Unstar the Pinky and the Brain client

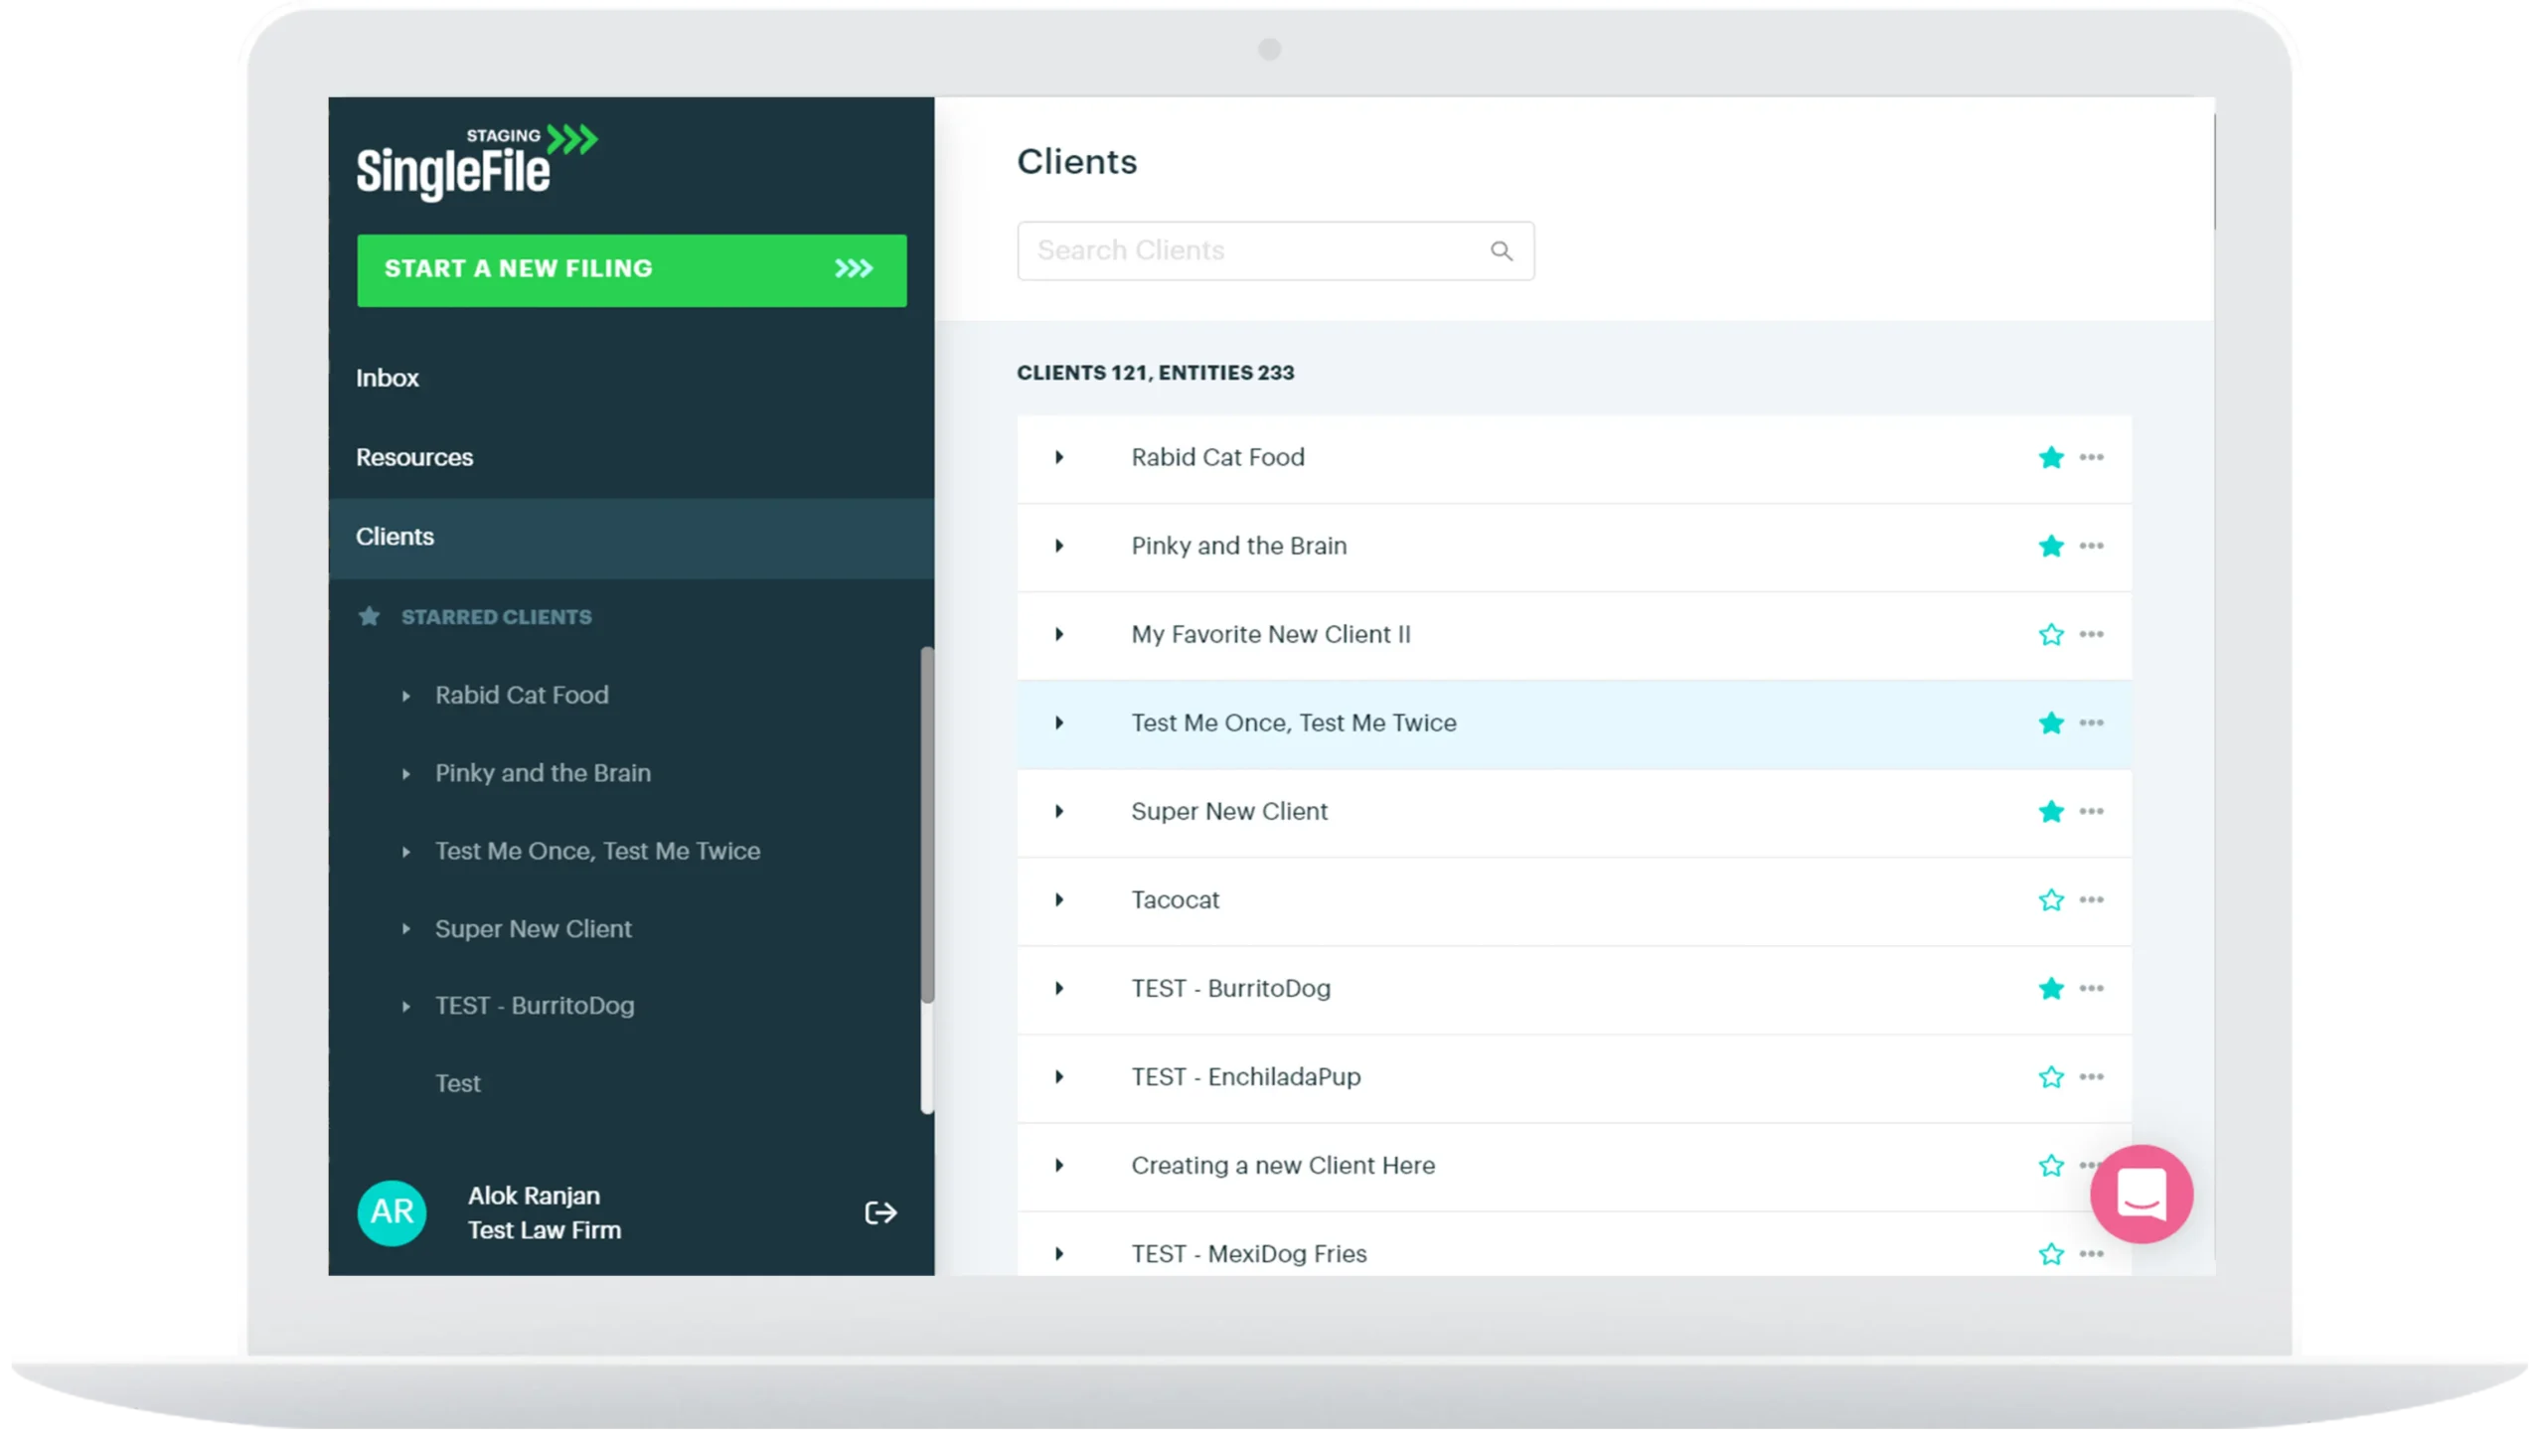(x=2050, y=546)
